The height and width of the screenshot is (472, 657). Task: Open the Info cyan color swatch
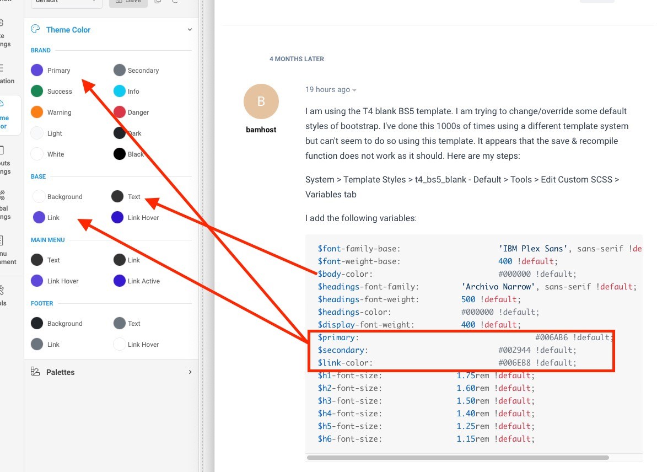coord(120,91)
